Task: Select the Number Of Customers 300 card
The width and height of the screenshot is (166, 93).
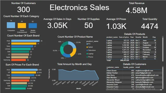Action: point(24,7)
